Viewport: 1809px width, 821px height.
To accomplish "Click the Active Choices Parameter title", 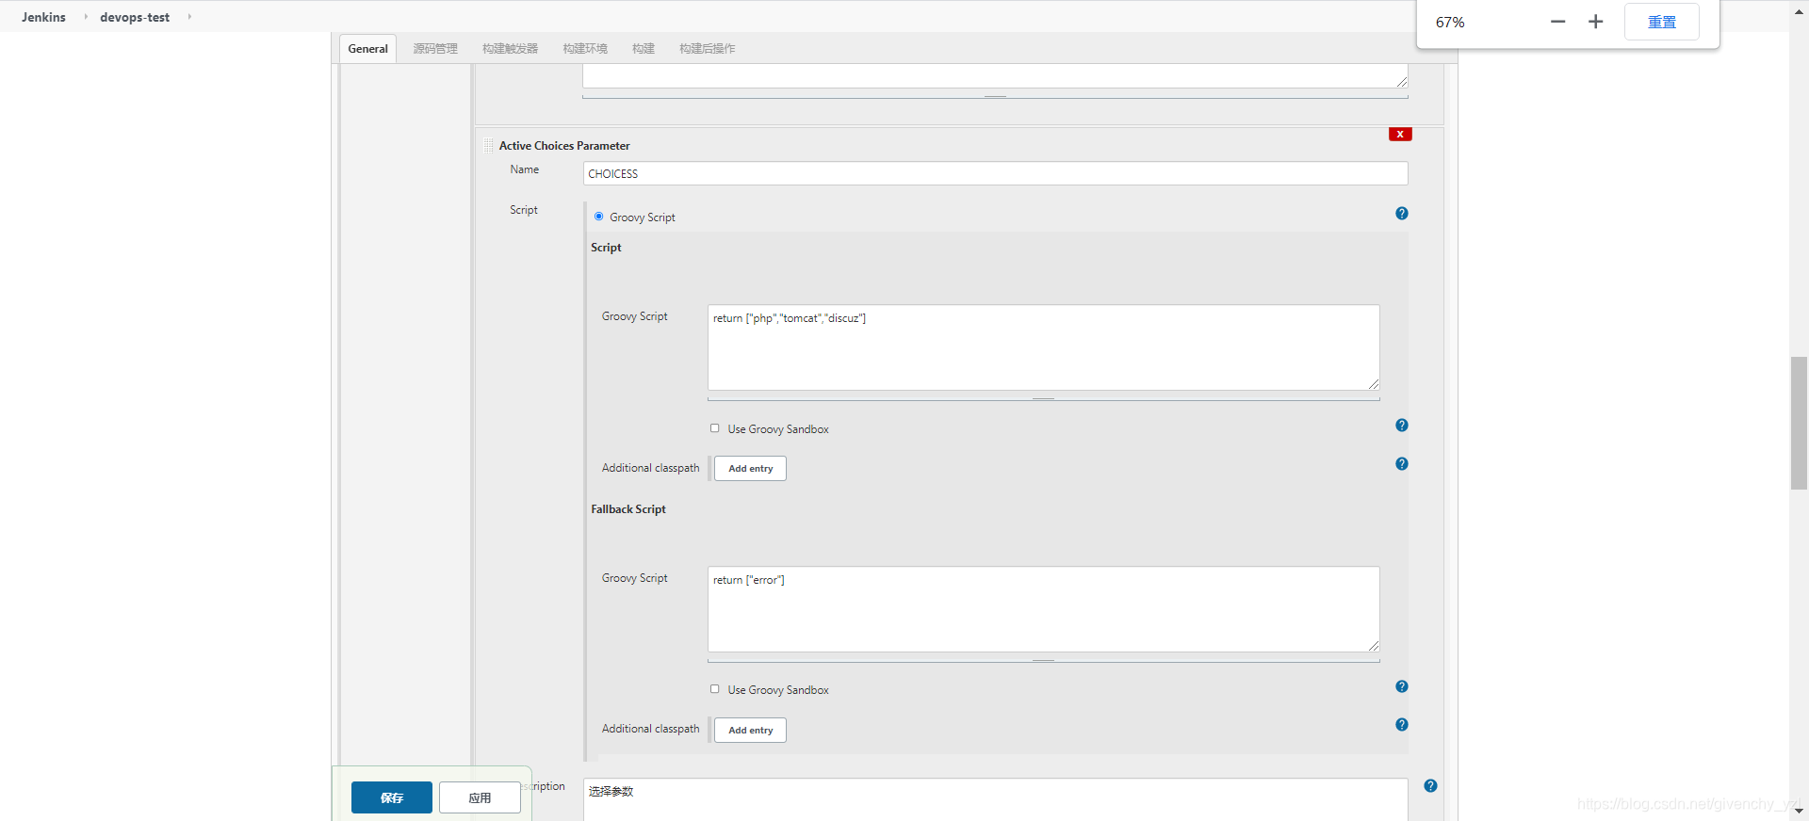I will (x=564, y=146).
